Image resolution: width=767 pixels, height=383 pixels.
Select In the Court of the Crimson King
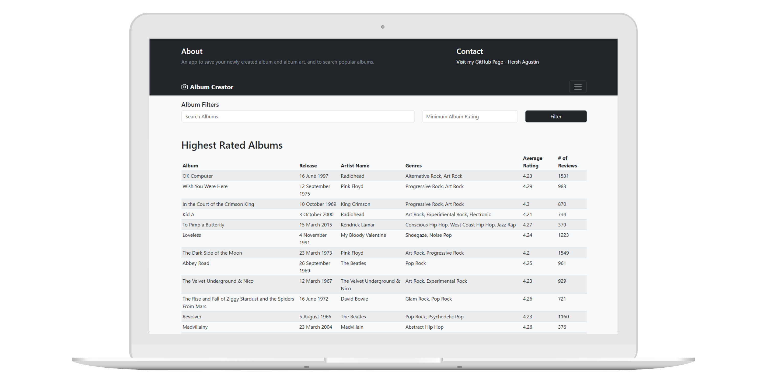point(218,204)
